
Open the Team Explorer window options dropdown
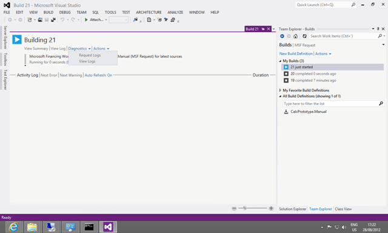click(373, 29)
